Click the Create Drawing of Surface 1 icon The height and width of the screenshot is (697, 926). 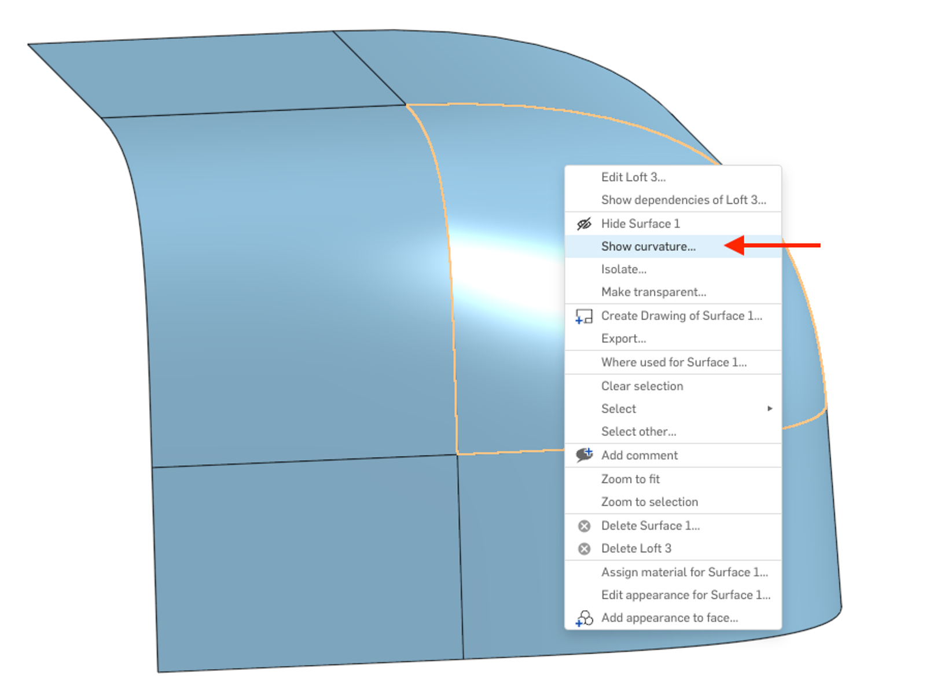(x=585, y=316)
